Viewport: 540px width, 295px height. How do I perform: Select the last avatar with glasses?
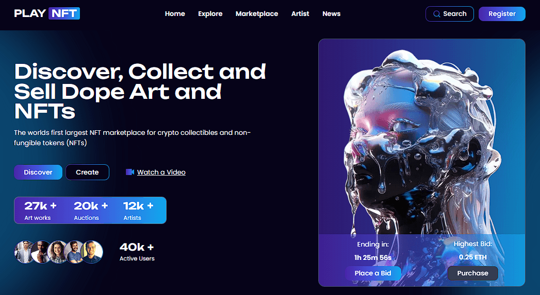coord(92,252)
